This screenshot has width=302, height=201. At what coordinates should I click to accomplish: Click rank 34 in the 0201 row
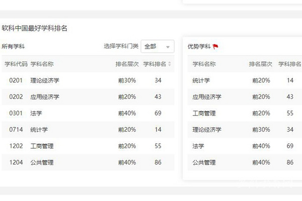click(x=158, y=80)
